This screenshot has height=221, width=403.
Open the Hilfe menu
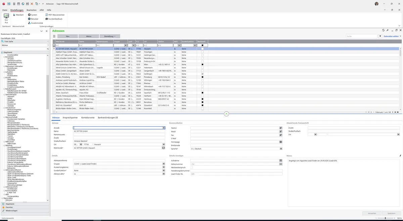(x=49, y=10)
